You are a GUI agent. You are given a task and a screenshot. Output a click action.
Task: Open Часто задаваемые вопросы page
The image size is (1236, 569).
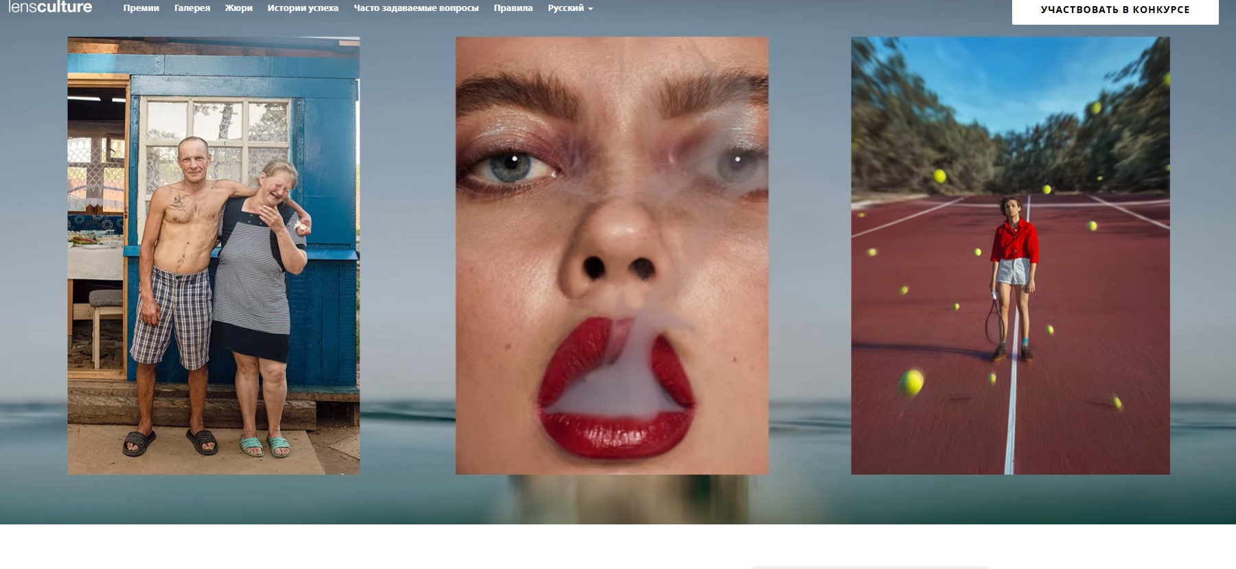tap(416, 8)
